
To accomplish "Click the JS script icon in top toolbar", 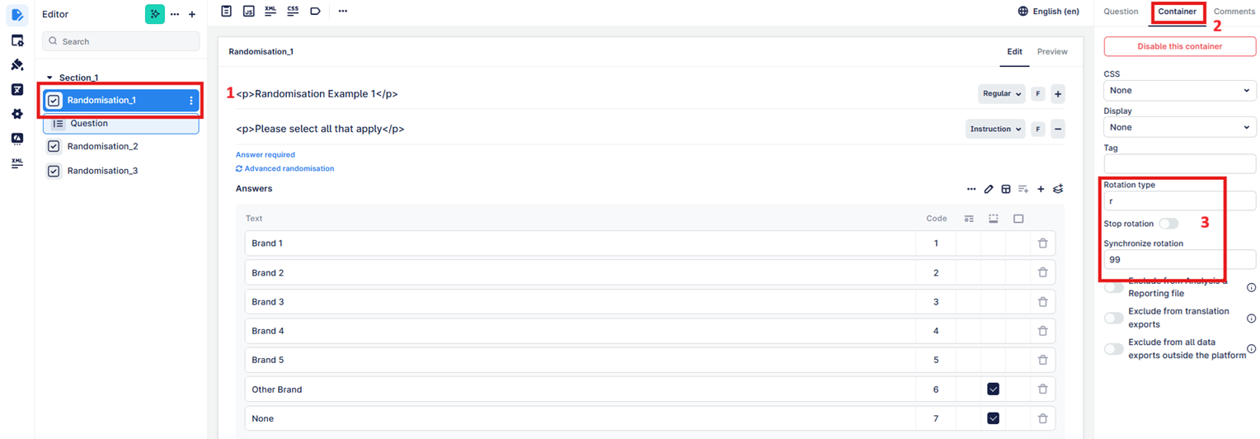I will tap(248, 11).
